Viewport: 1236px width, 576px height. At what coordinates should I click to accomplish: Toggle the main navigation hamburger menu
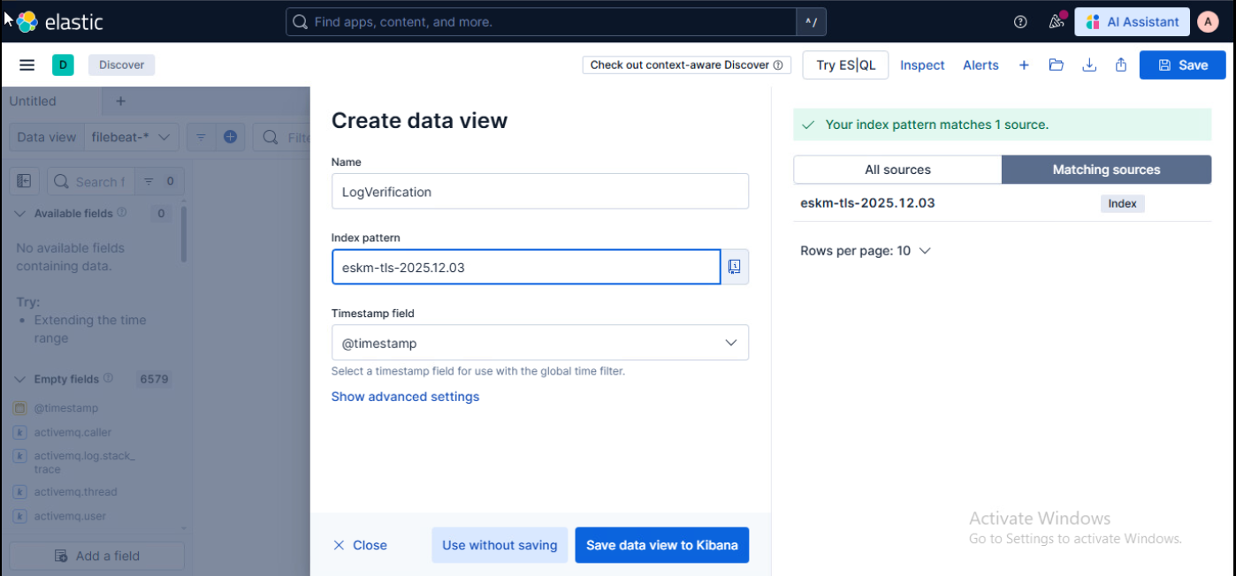(27, 64)
